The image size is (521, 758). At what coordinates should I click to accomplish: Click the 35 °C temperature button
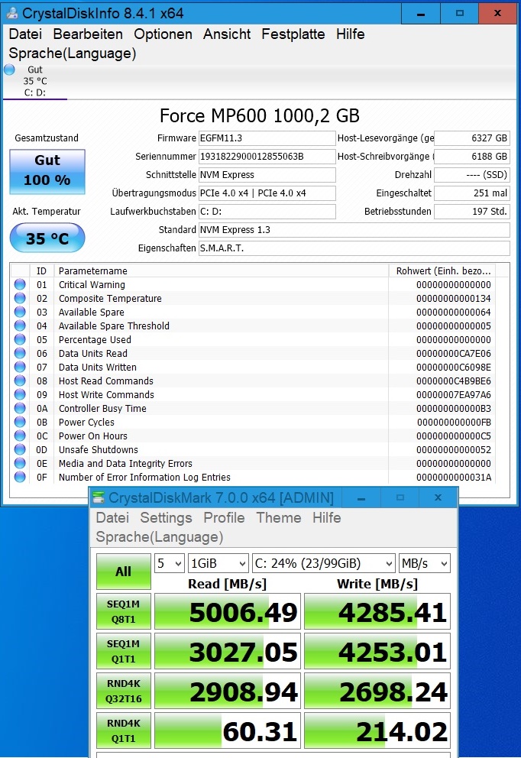click(x=47, y=238)
